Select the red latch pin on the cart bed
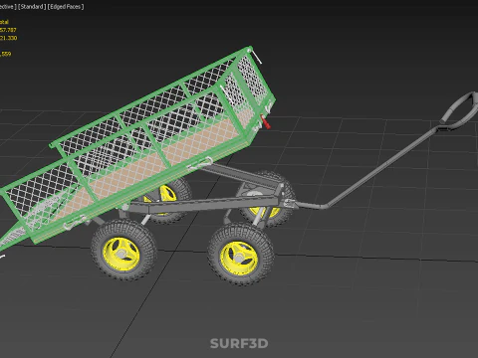The image size is (478, 358). (265, 121)
